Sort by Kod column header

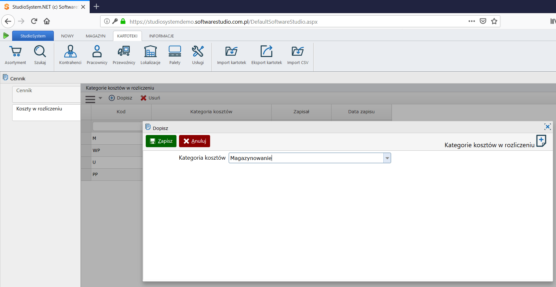(121, 112)
